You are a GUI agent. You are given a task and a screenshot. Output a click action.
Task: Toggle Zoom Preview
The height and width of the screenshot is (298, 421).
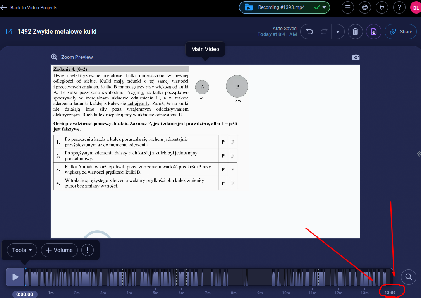pyautogui.click(x=72, y=57)
